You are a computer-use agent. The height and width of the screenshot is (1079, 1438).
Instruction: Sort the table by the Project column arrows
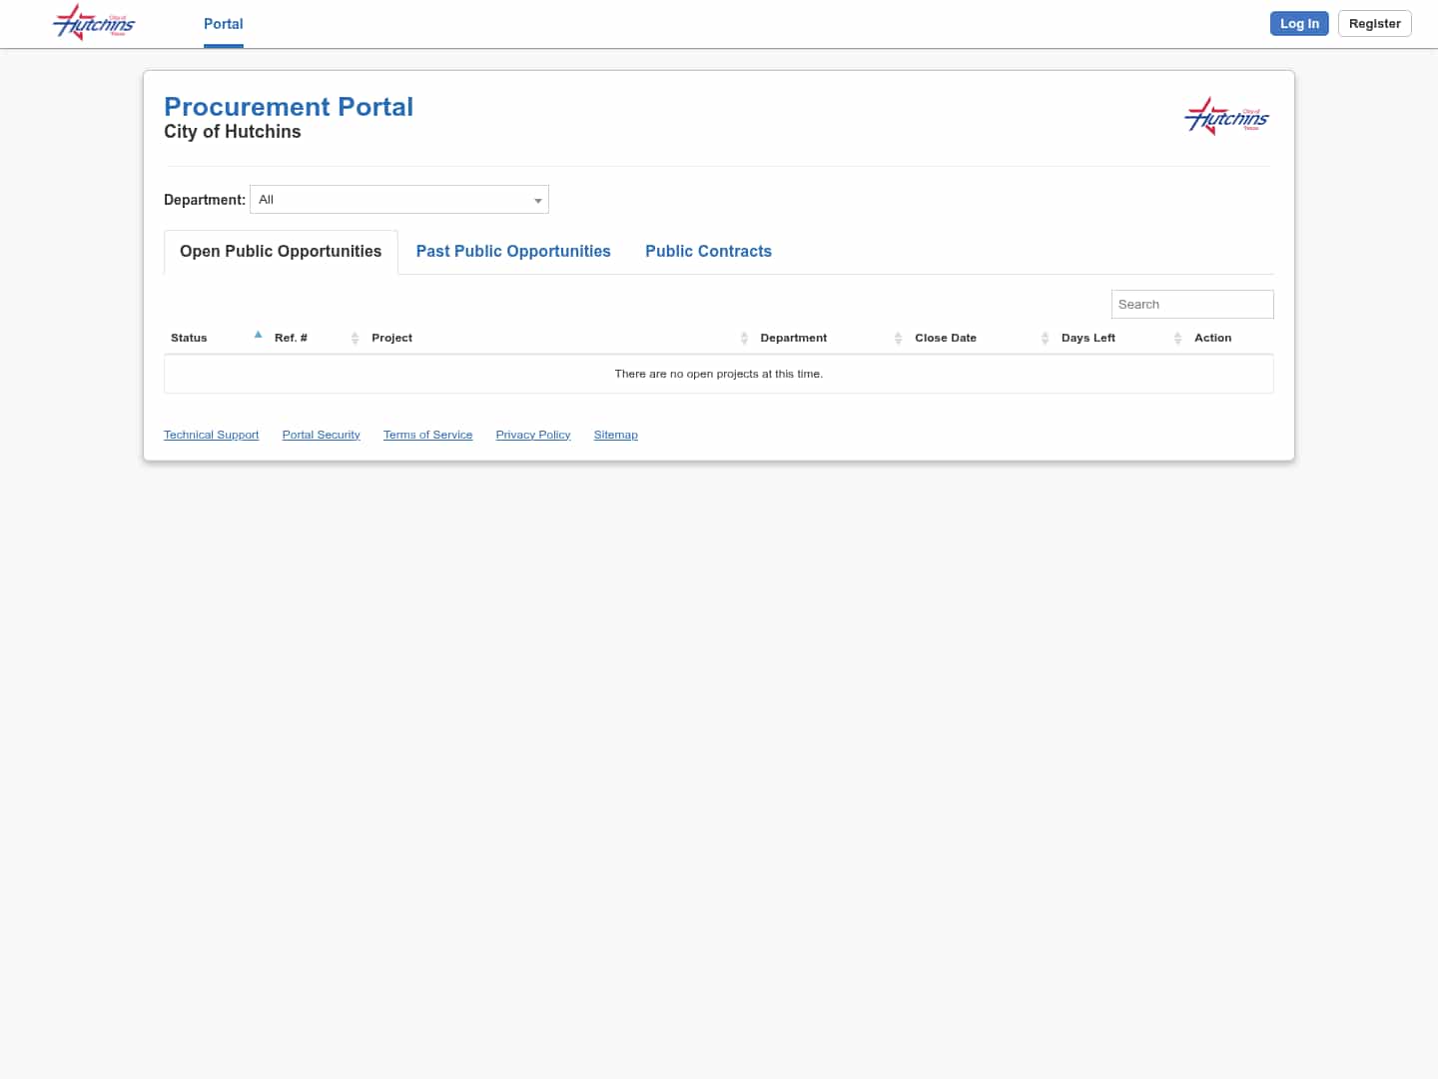744,338
